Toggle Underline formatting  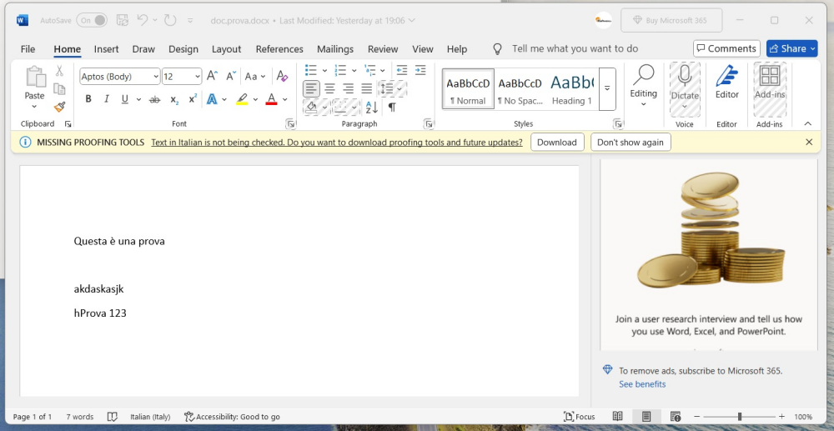125,99
